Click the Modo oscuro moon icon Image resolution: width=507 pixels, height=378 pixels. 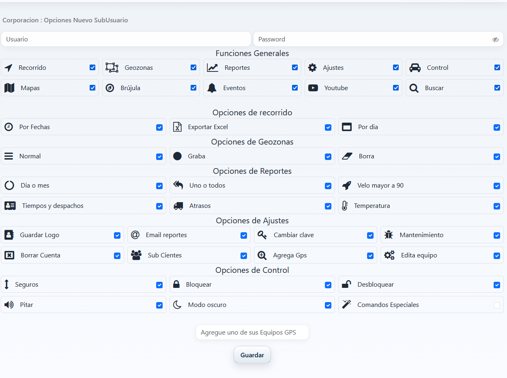(177, 305)
